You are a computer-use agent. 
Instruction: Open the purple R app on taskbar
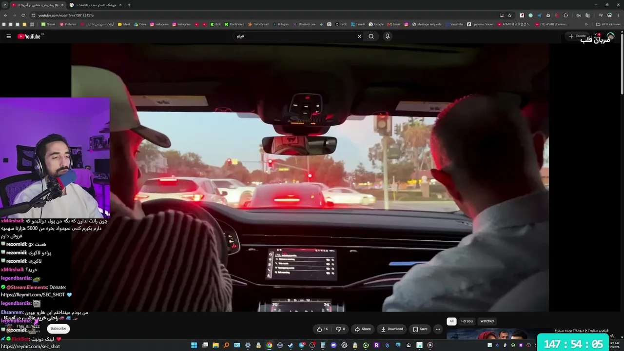pyautogui.click(x=376, y=345)
